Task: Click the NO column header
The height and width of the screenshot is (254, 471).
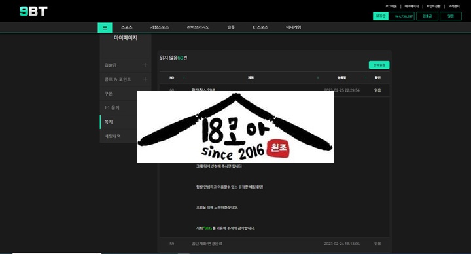Action: (172, 77)
